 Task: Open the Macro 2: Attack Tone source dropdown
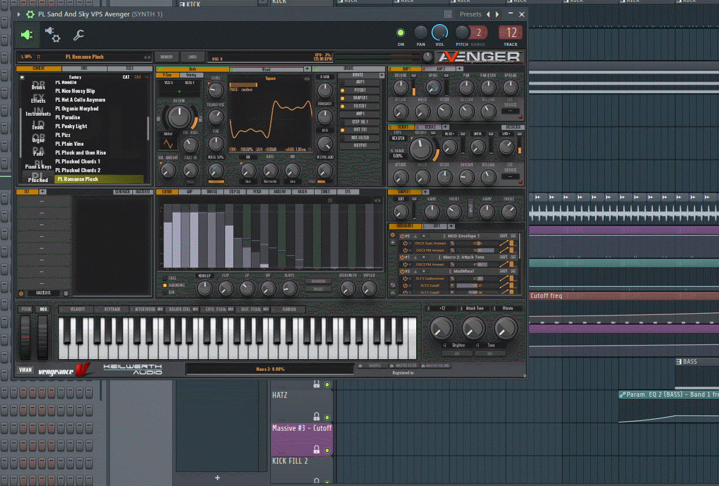(463, 257)
